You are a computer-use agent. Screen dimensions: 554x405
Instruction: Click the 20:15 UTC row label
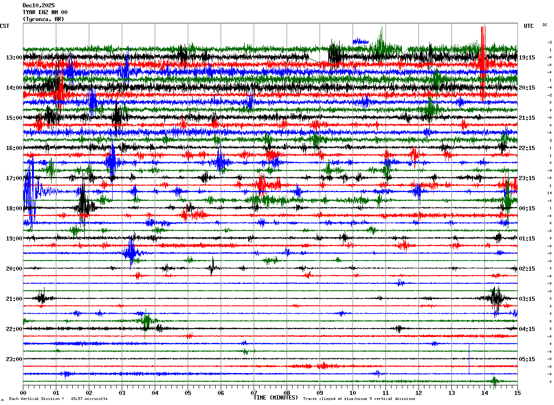[x=527, y=88]
